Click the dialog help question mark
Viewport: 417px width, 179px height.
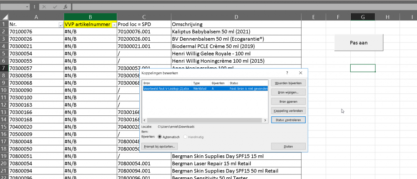tap(287, 73)
